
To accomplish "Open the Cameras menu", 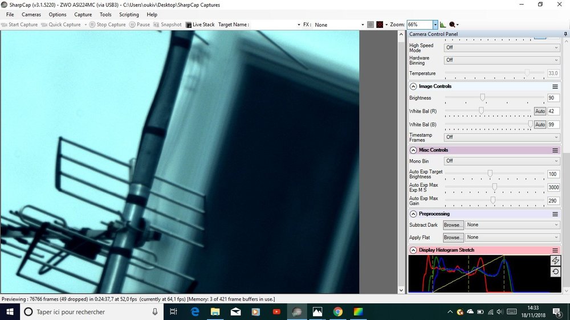I will pyautogui.click(x=31, y=15).
